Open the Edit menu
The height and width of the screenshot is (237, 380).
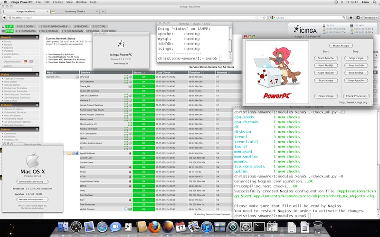[x=47, y=2]
